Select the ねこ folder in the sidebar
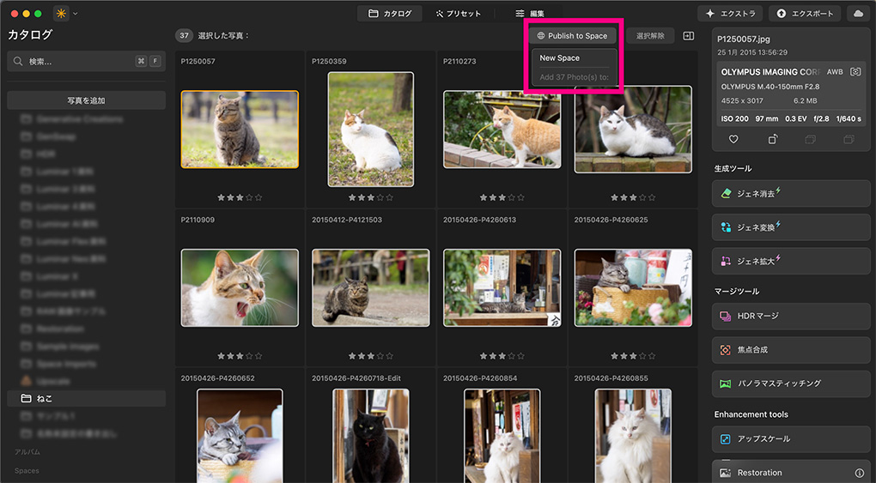 tap(86, 398)
